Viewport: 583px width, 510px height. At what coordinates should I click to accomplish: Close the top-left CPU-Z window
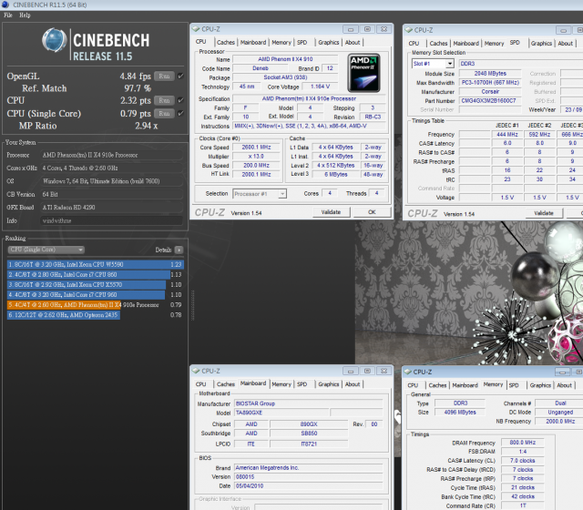click(384, 29)
